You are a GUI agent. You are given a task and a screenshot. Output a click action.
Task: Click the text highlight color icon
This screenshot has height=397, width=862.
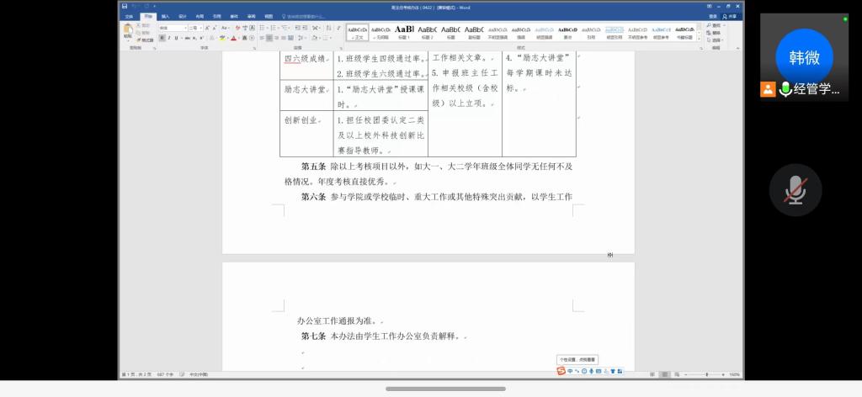coord(222,38)
